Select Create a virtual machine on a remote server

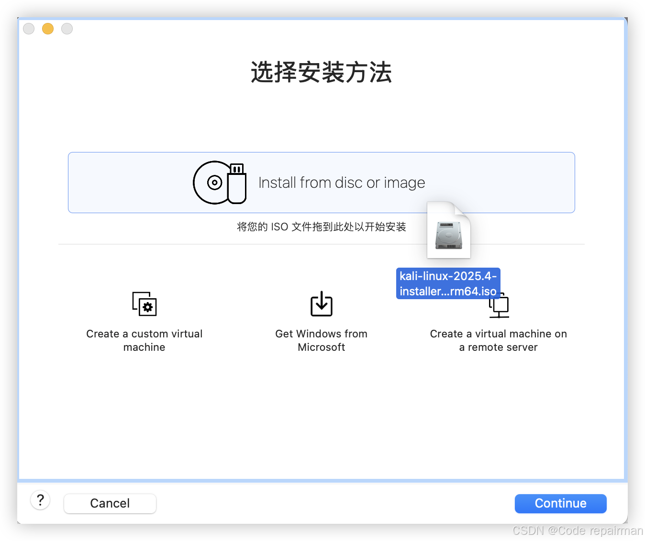498,340
